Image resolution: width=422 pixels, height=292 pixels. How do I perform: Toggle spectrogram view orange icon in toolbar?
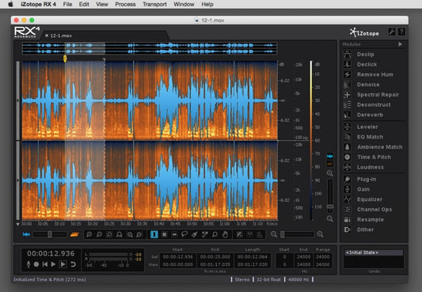click(74, 234)
